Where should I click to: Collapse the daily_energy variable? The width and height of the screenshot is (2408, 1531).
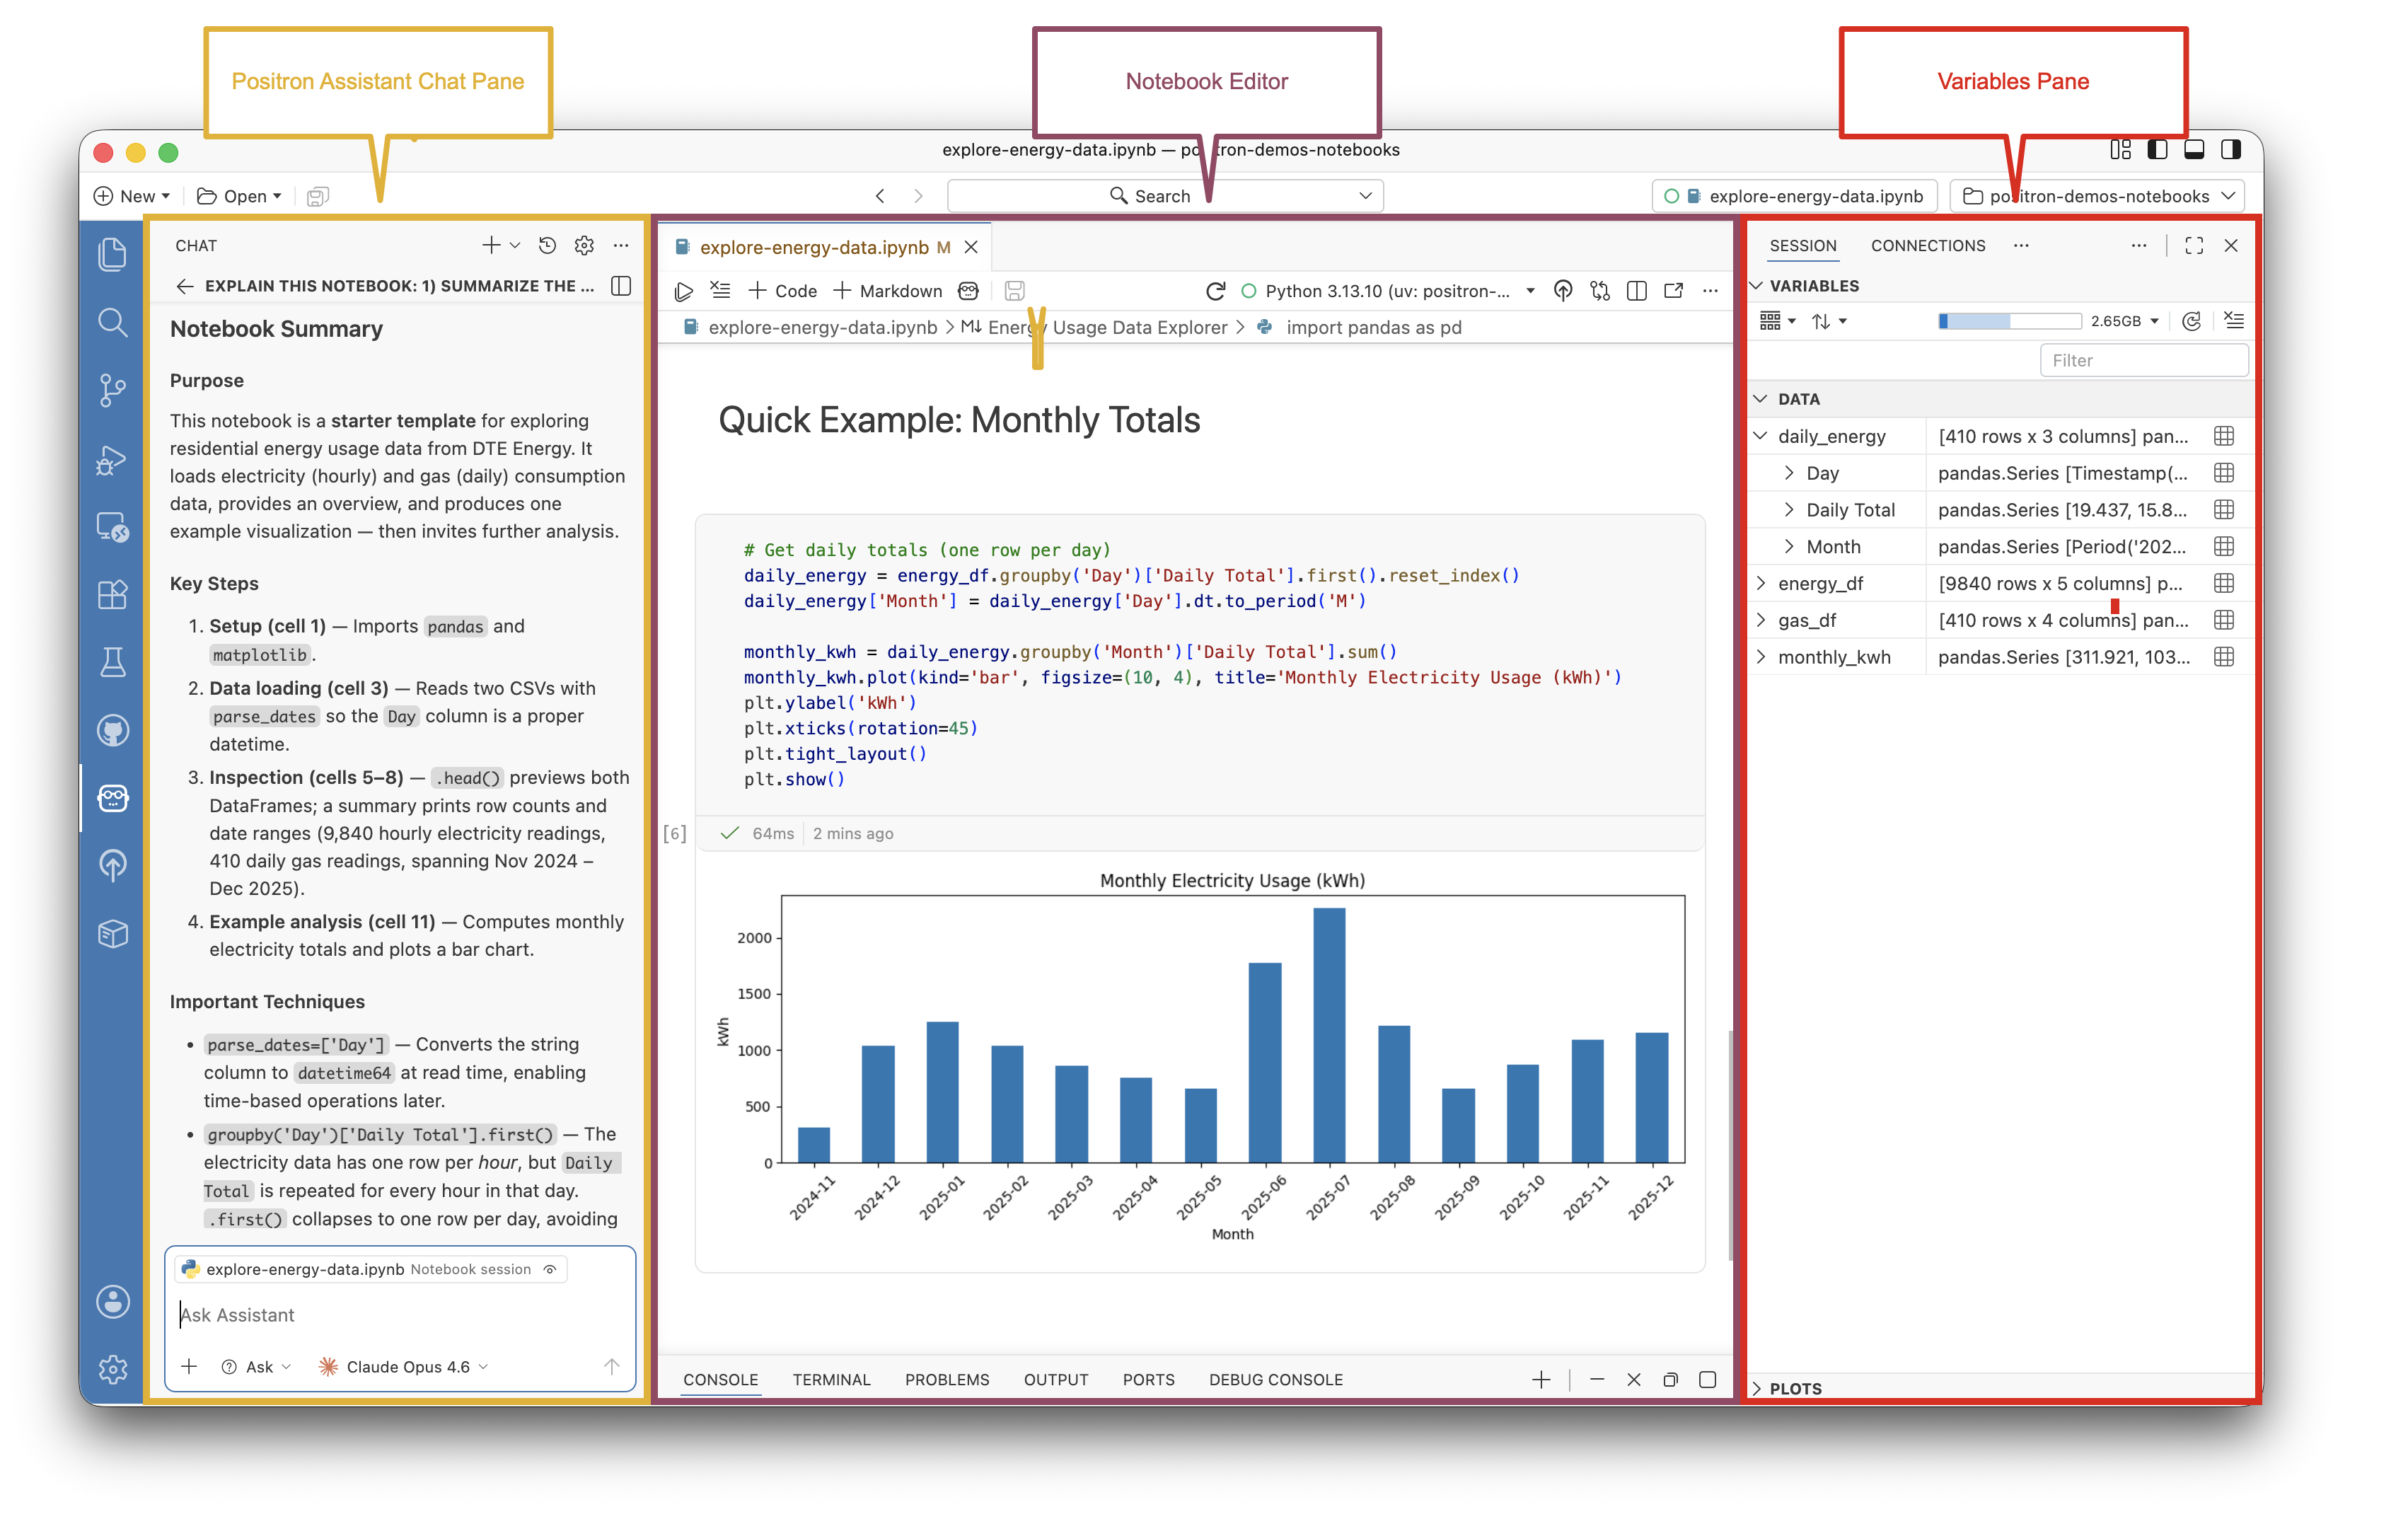click(1761, 436)
